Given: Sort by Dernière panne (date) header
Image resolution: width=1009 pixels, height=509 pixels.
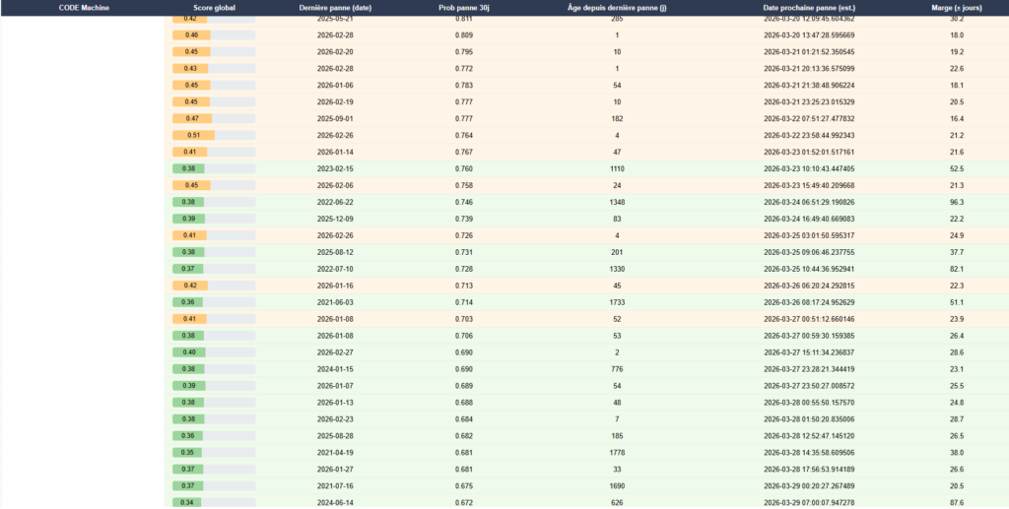Looking at the screenshot, I should 335,7.
